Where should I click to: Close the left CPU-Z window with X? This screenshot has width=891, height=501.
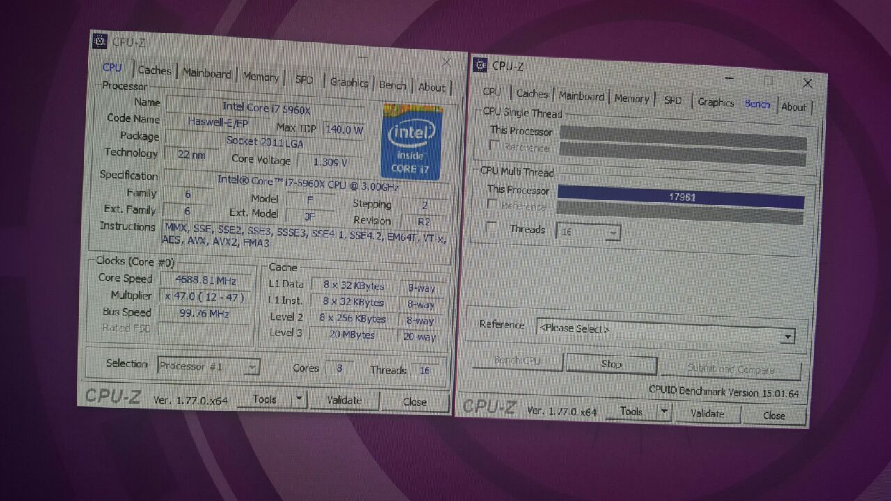point(447,63)
